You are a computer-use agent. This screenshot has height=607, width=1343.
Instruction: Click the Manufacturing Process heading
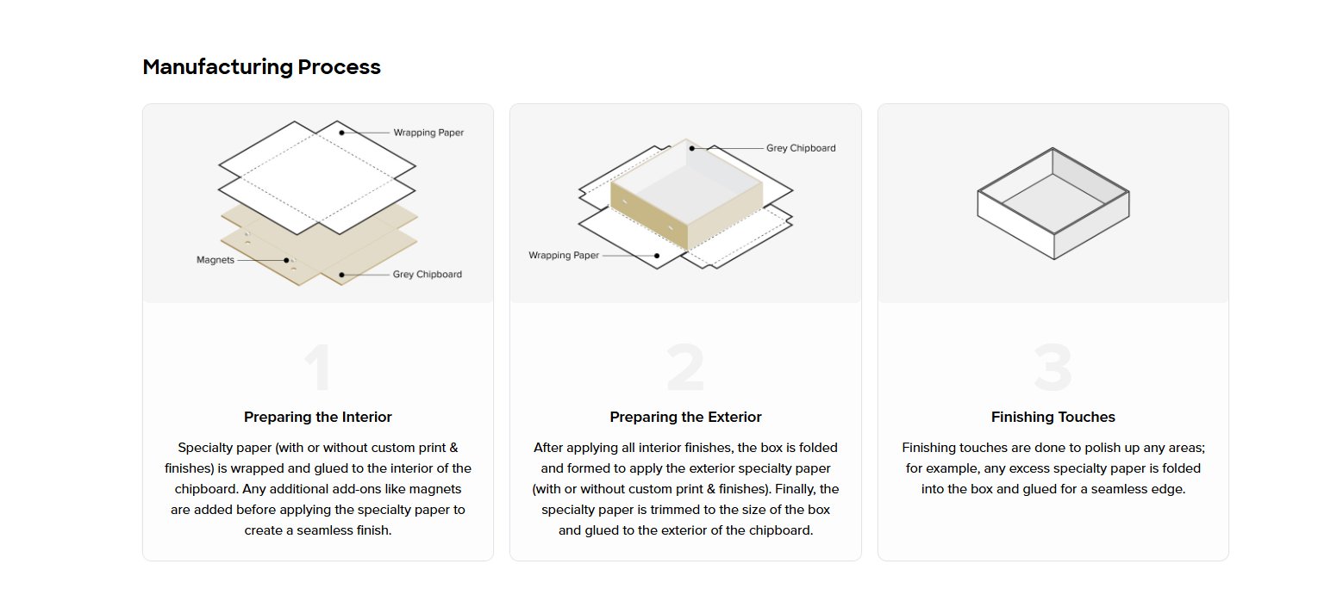261,67
